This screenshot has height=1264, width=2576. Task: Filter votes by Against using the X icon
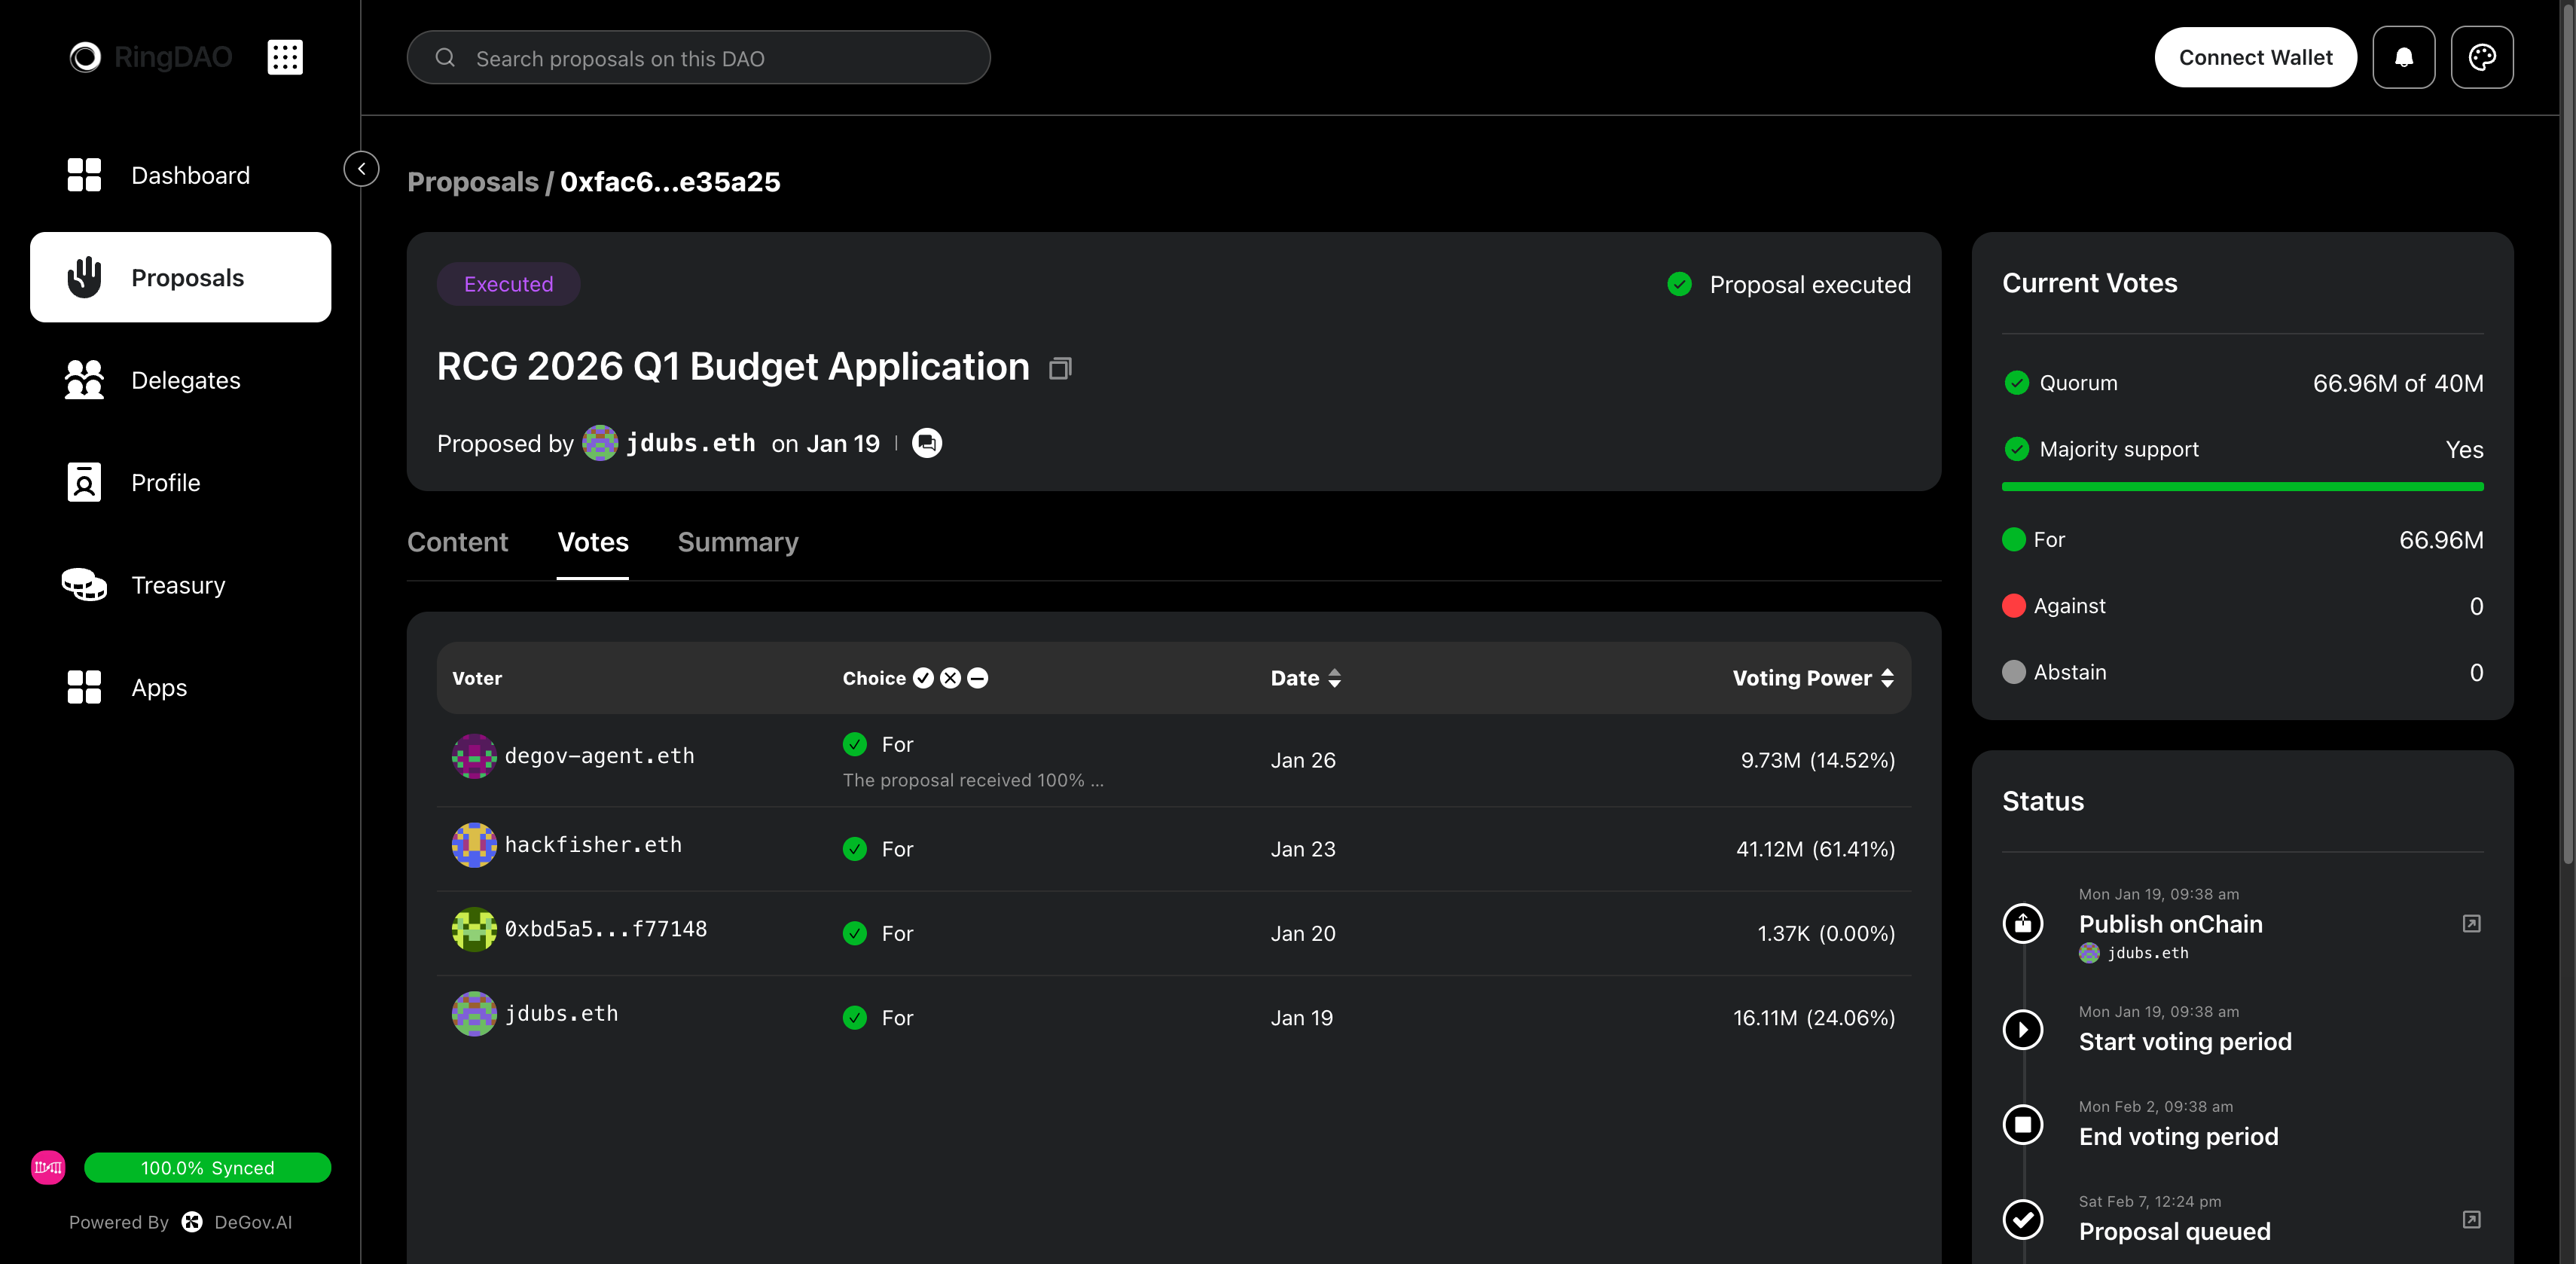950,678
